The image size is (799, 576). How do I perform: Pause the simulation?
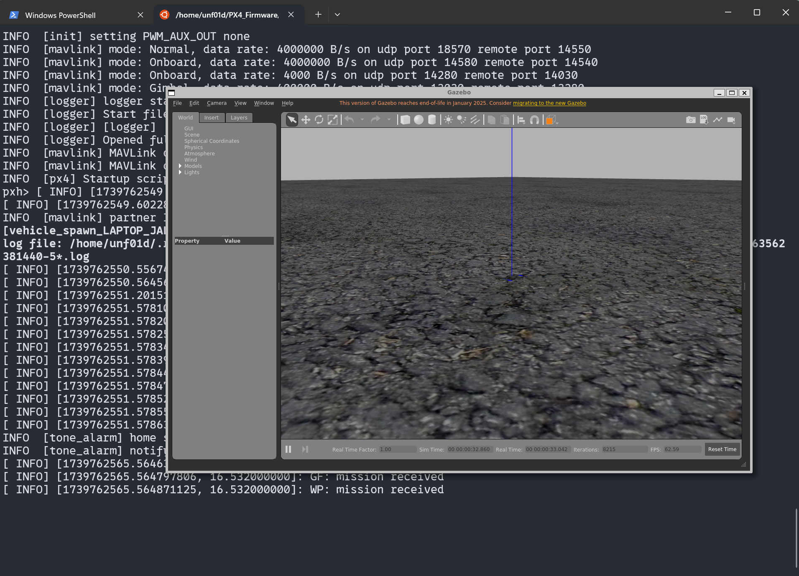click(288, 449)
